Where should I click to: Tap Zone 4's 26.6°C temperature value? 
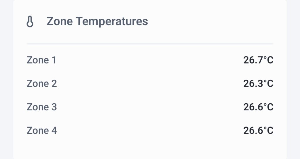pyautogui.click(x=258, y=130)
